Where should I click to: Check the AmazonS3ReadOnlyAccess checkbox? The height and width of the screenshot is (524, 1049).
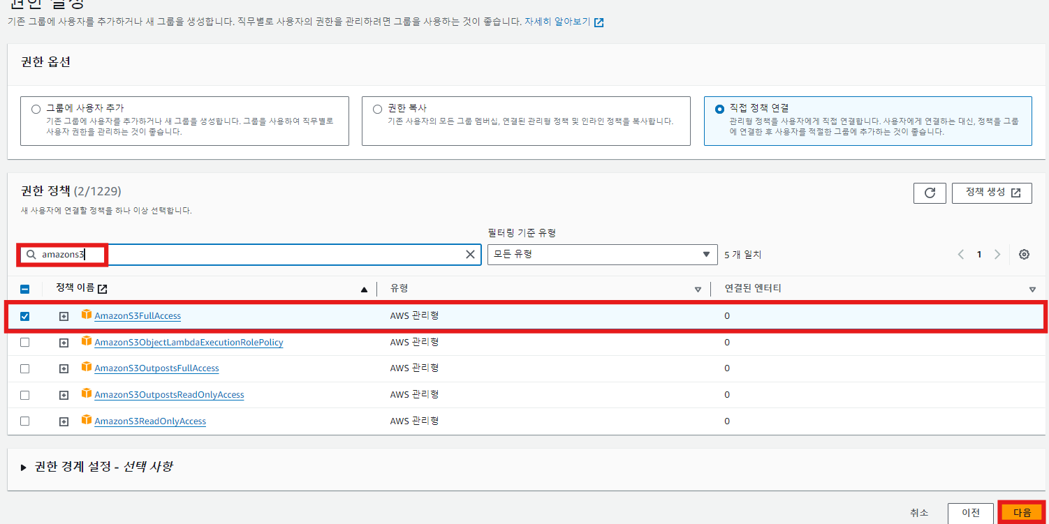25,421
